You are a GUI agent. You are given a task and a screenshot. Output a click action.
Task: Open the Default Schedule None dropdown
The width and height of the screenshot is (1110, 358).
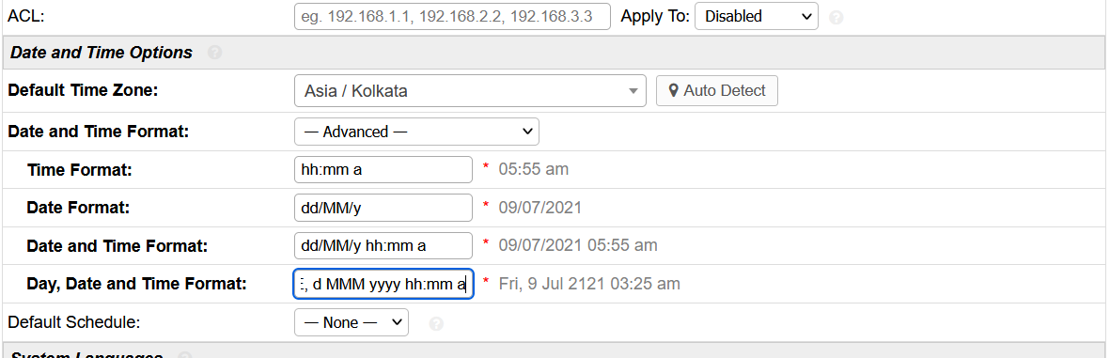click(352, 322)
